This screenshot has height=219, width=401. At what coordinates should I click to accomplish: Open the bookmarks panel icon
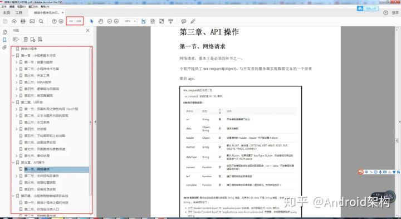click(4, 40)
